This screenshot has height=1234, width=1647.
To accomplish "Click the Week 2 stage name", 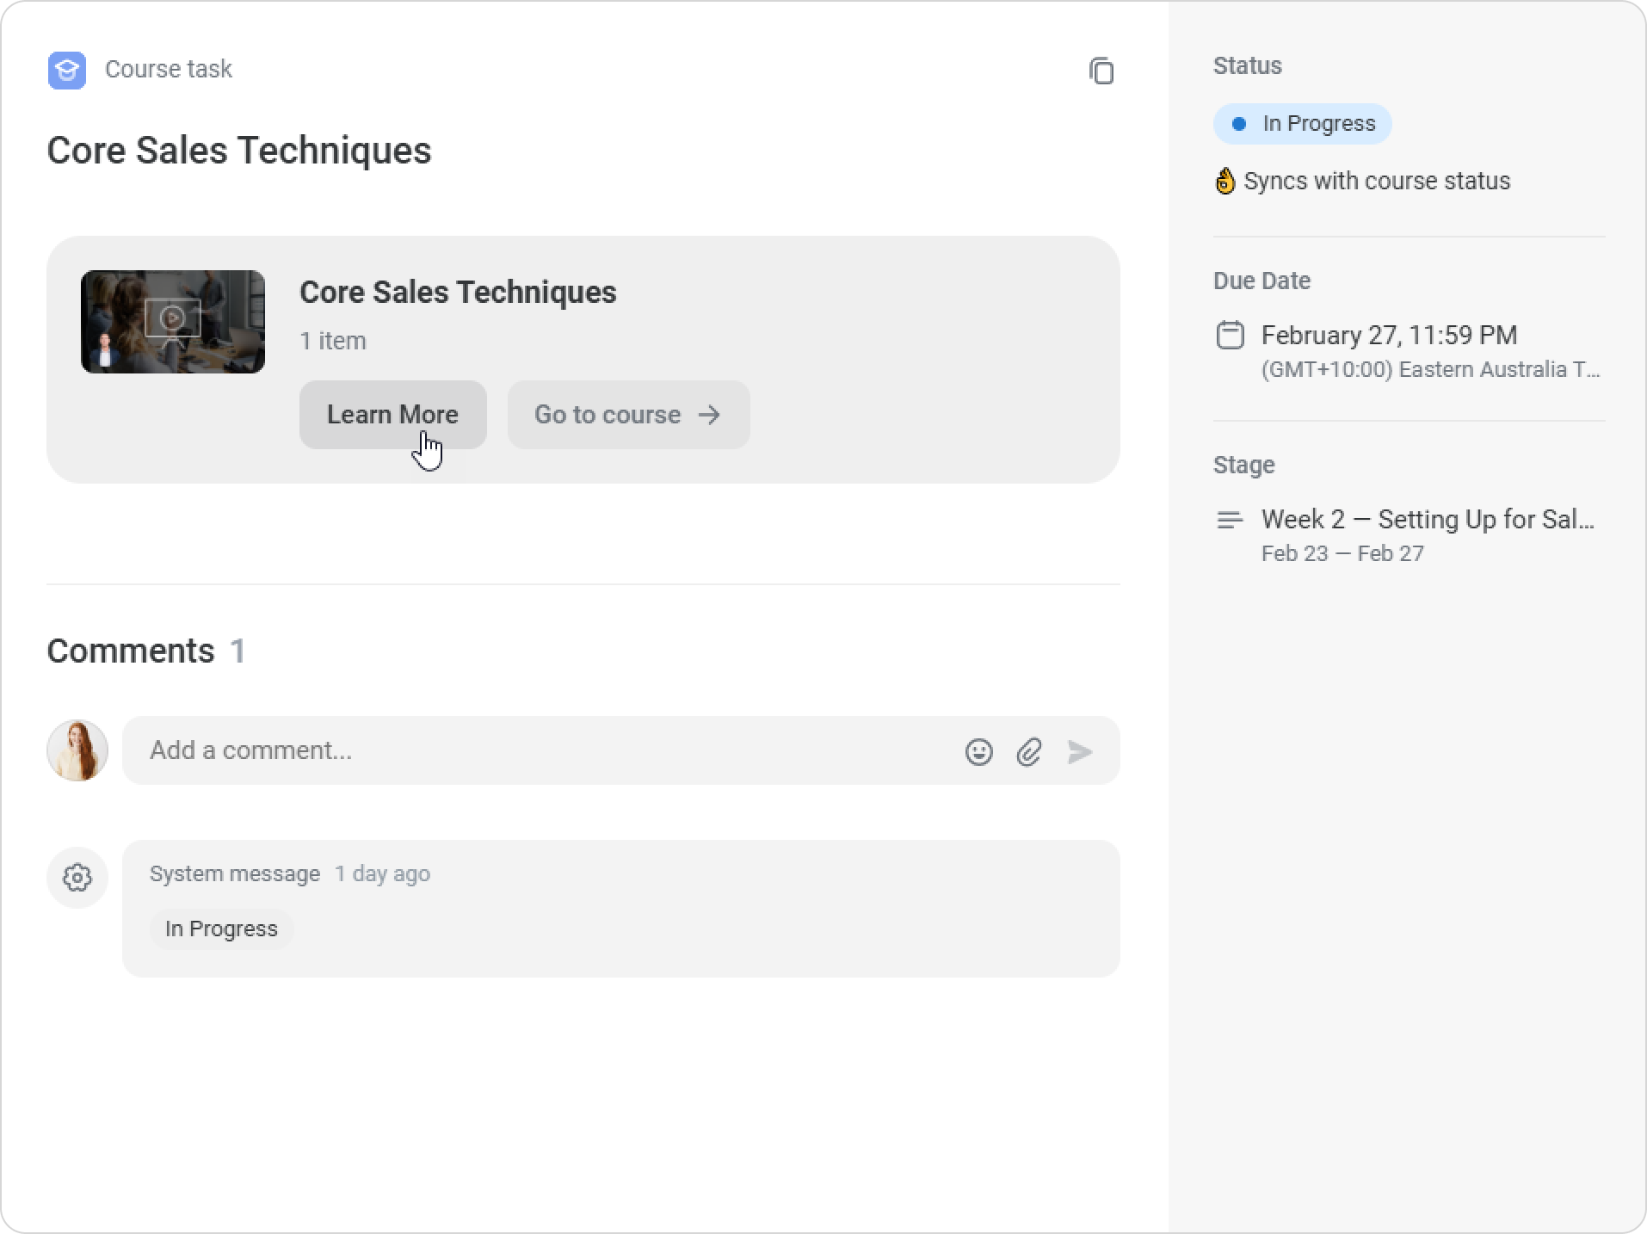I will (1428, 520).
